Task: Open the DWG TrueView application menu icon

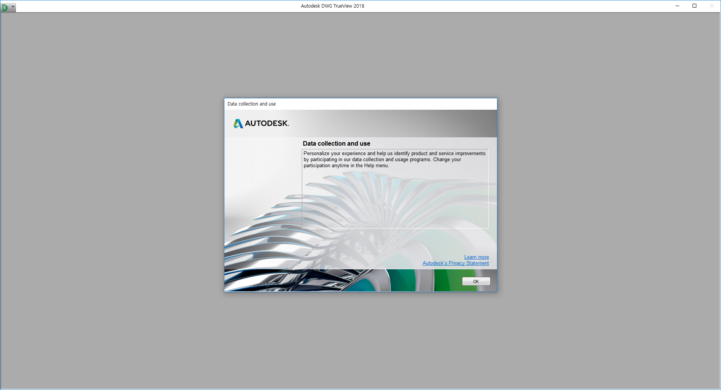Action: point(5,7)
